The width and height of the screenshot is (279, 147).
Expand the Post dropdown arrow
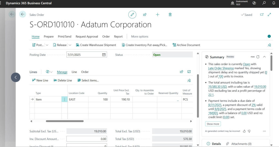click(47, 45)
